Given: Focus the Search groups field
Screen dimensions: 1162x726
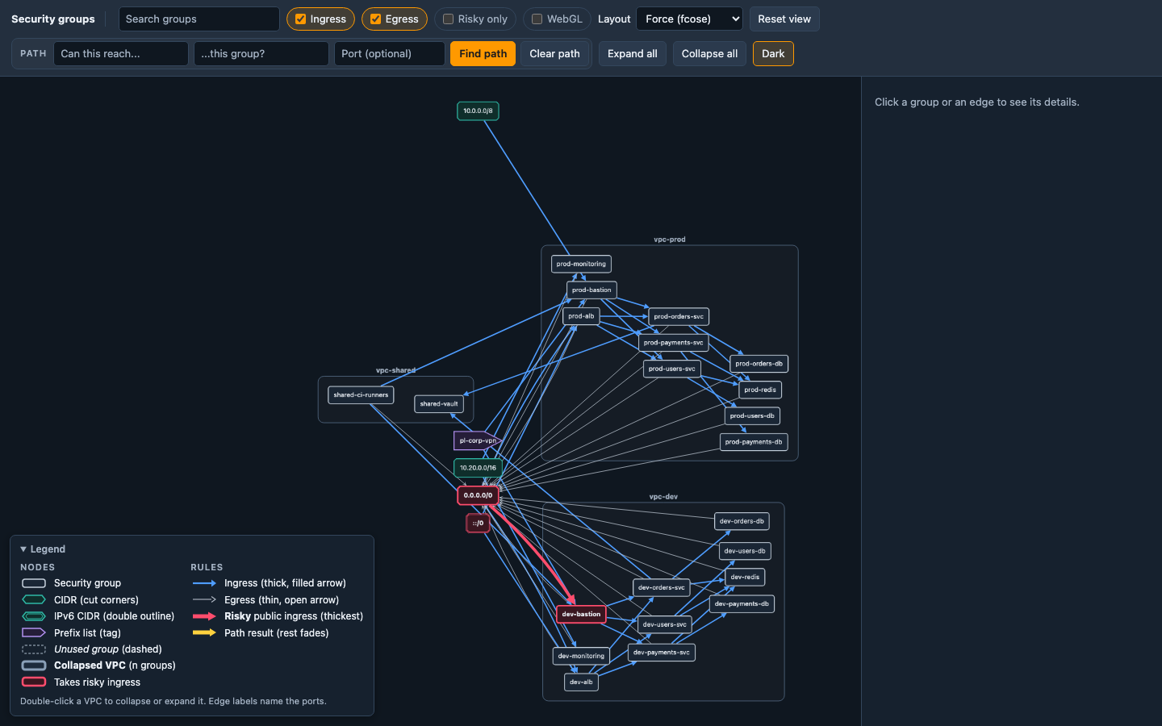Looking at the screenshot, I should (199, 19).
